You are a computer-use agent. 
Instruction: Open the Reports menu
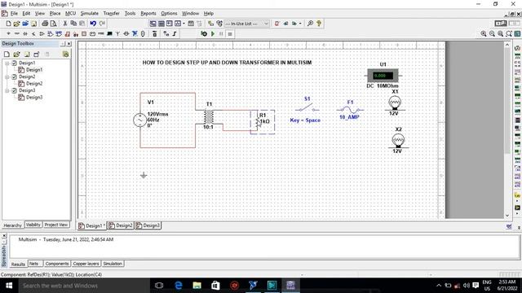[148, 13]
